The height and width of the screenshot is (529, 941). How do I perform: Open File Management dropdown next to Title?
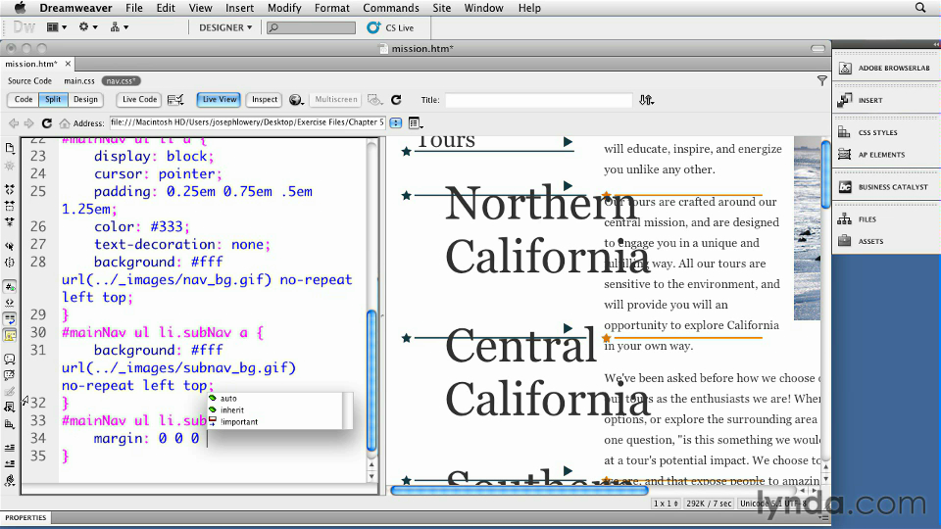pos(646,100)
